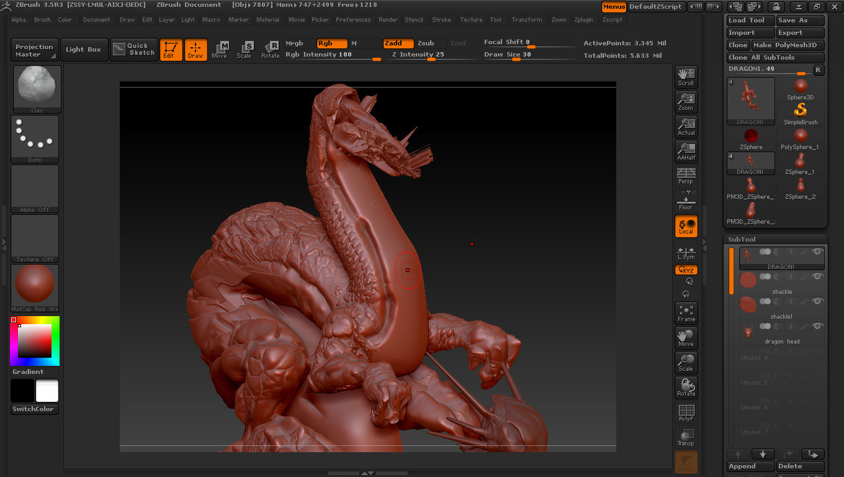This screenshot has height=477, width=844.
Task: Click the Frame view icon
Action: 686,313
